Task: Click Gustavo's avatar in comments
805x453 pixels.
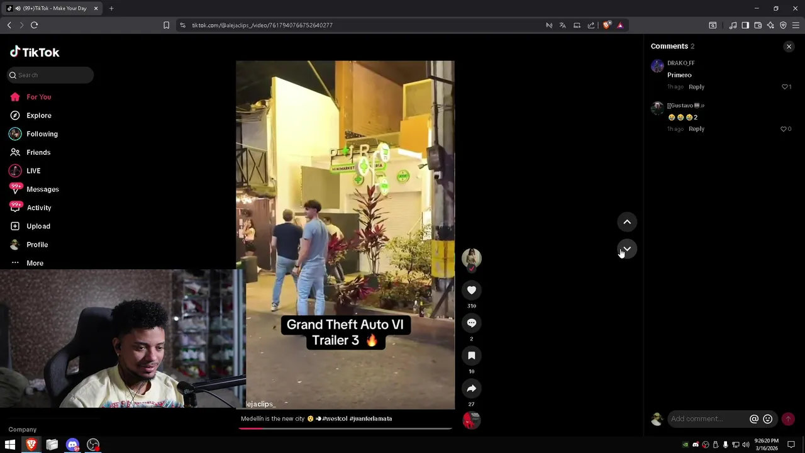Action: point(657,108)
